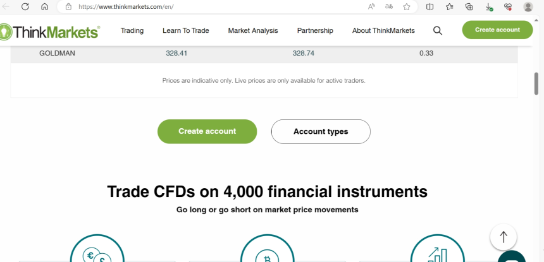Open browser downloads icon

tap(489, 6)
